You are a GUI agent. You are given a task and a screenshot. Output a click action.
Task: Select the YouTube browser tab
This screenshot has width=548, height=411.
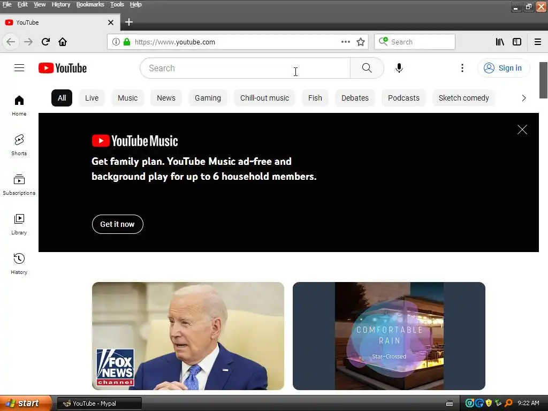point(60,22)
